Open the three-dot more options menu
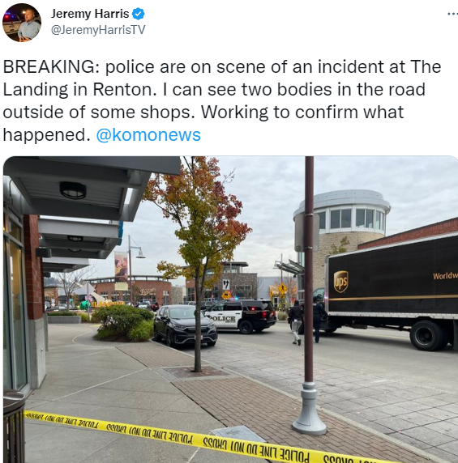This screenshot has width=458, height=463. (452, 14)
